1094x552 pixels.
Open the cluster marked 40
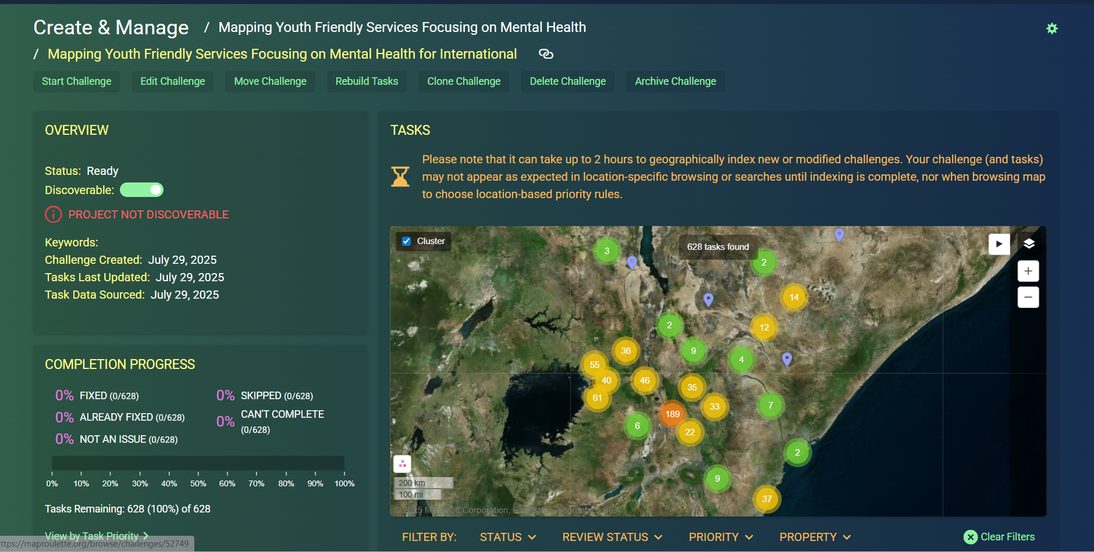point(607,381)
